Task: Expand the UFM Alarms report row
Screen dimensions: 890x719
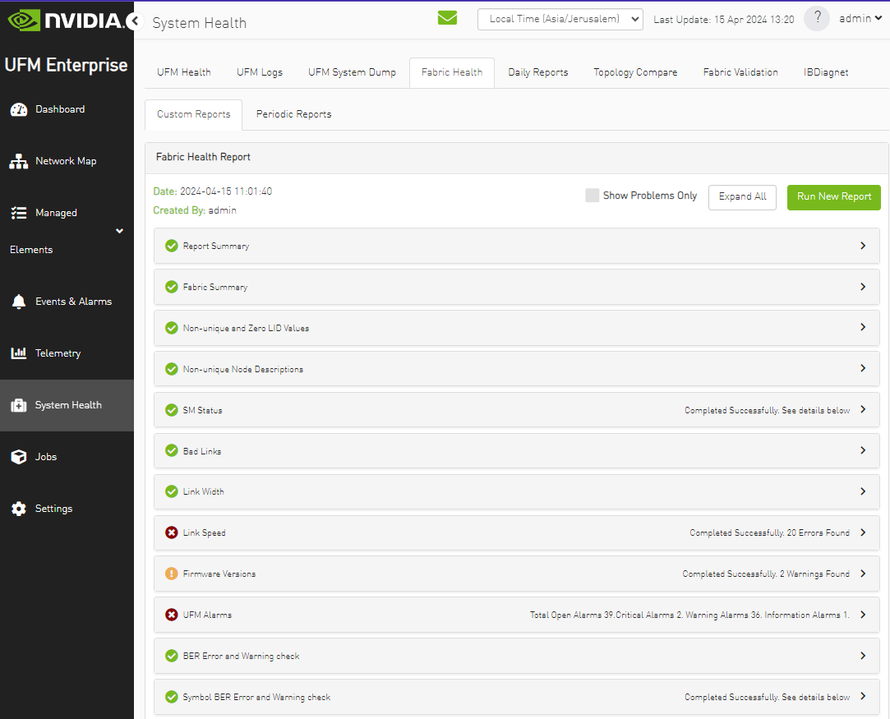Action: tap(862, 615)
